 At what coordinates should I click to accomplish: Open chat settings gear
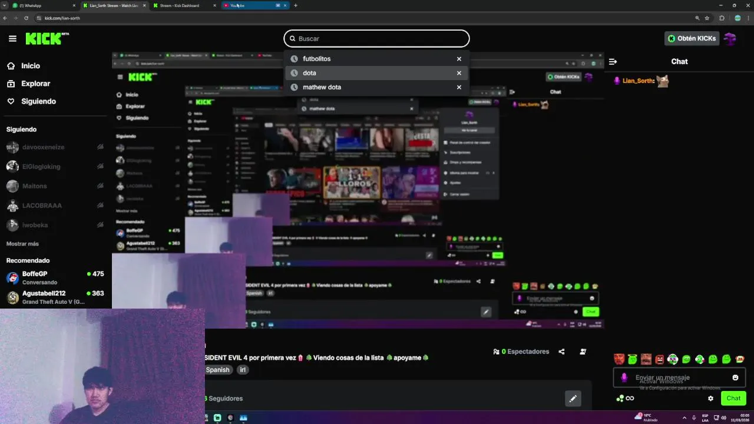(x=710, y=398)
